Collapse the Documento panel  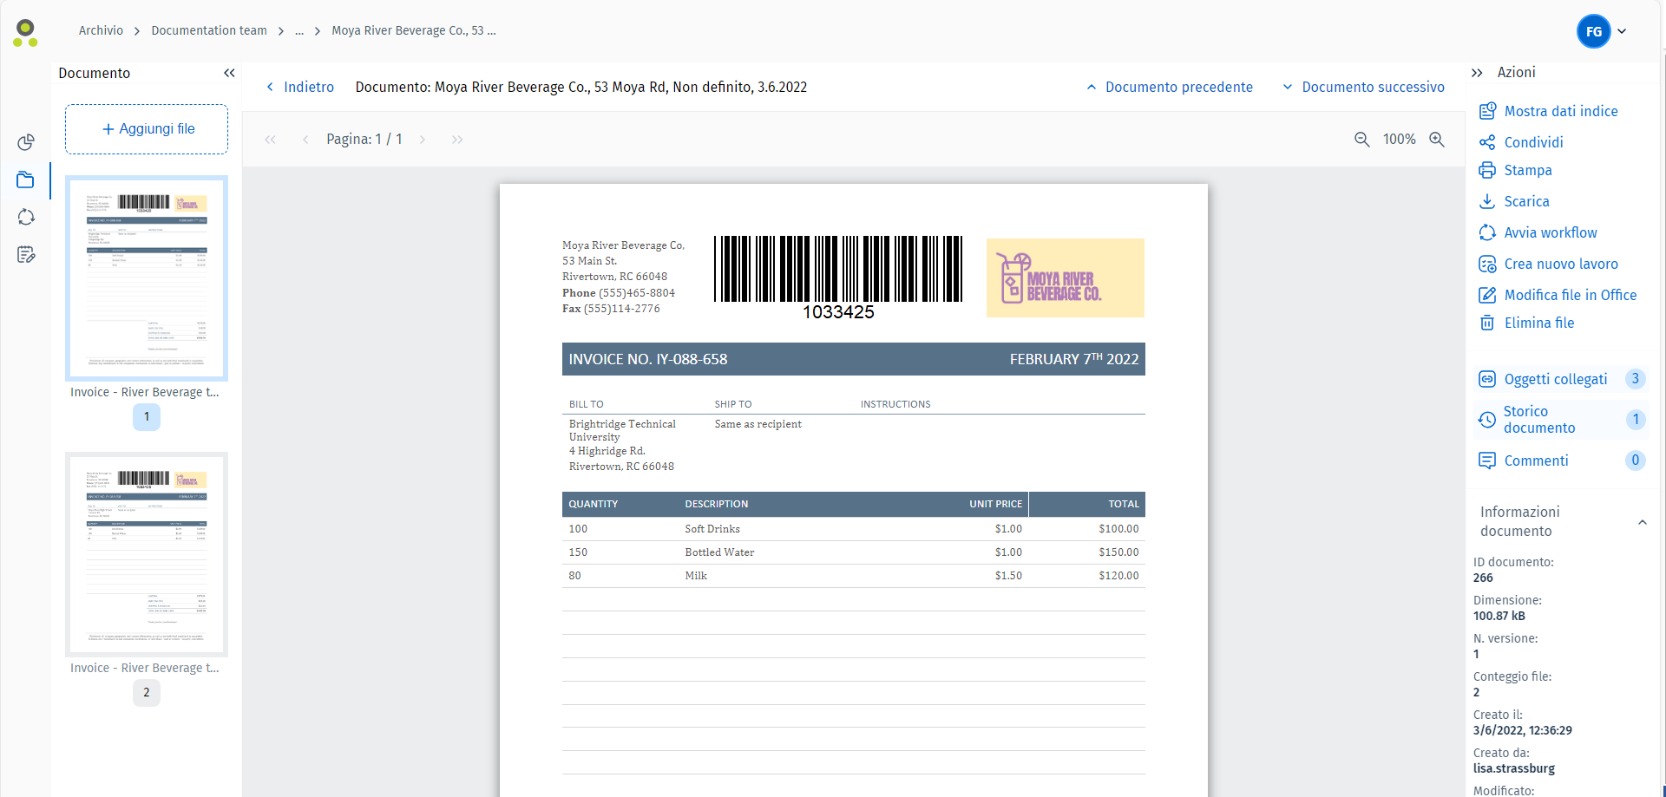click(x=229, y=73)
